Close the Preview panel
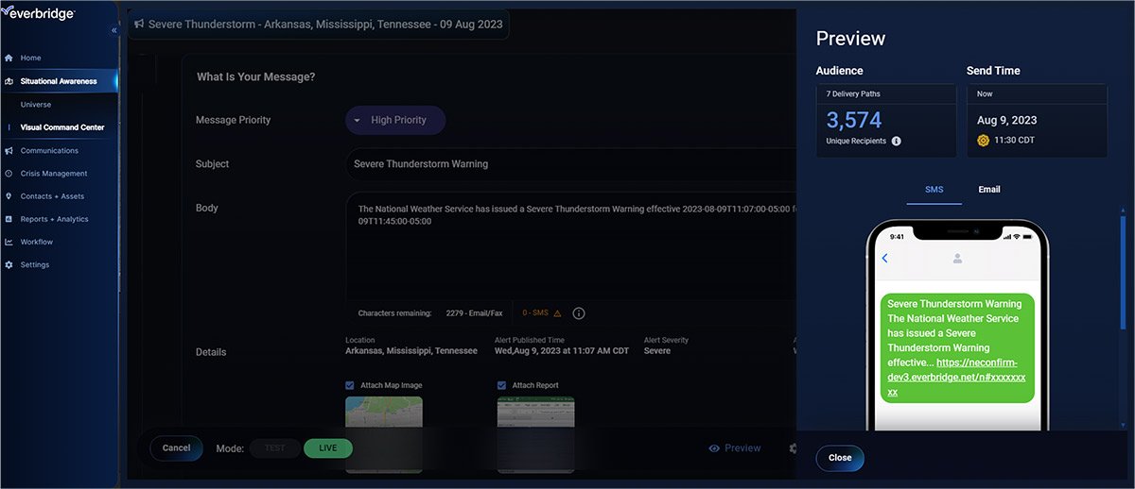This screenshot has height=489, width=1135. (x=840, y=458)
